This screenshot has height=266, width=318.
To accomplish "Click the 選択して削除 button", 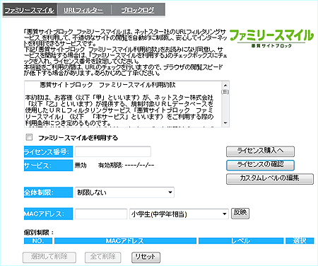I will click(x=49, y=257).
